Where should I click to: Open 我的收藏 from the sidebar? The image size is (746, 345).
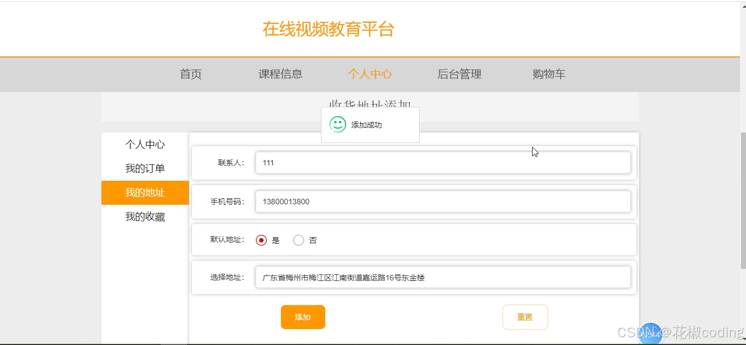coord(145,216)
